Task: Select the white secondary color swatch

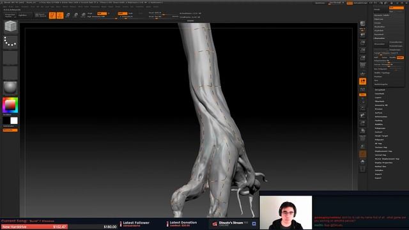Action: pos(14,121)
